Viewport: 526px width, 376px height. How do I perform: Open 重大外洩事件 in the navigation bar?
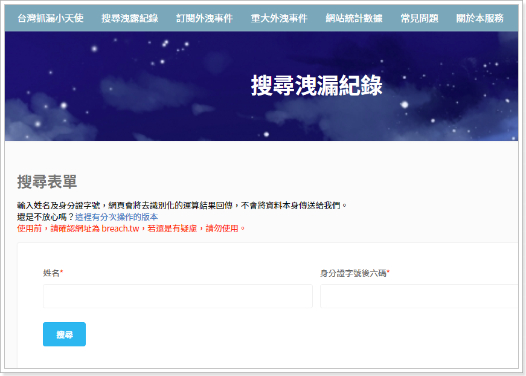coord(279,18)
